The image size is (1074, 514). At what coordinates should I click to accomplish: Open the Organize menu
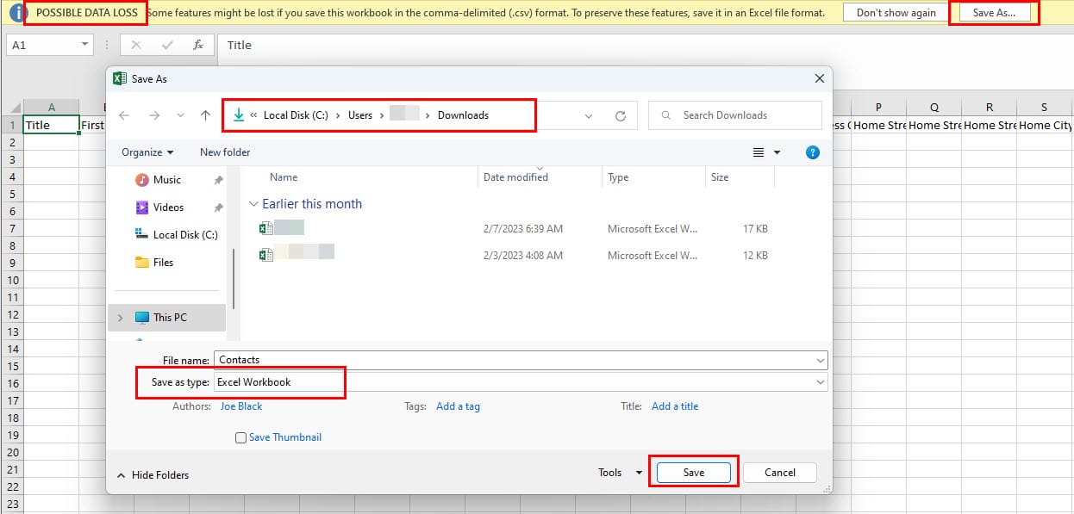click(x=147, y=152)
